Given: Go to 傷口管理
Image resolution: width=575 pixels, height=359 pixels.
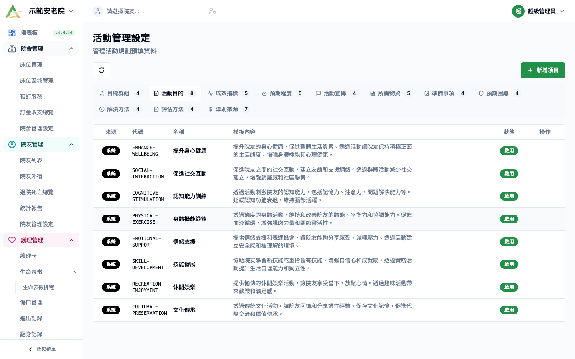Looking at the screenshot, I should [31, 302].
